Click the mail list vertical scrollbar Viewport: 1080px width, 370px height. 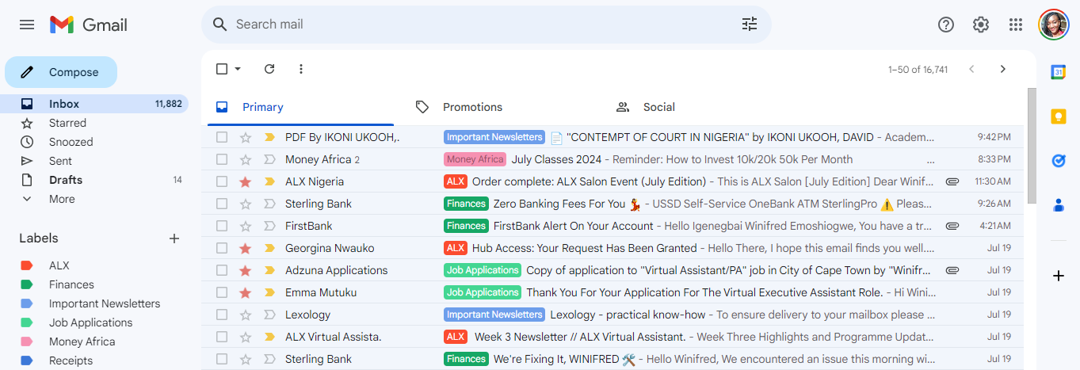[1032, 145]
